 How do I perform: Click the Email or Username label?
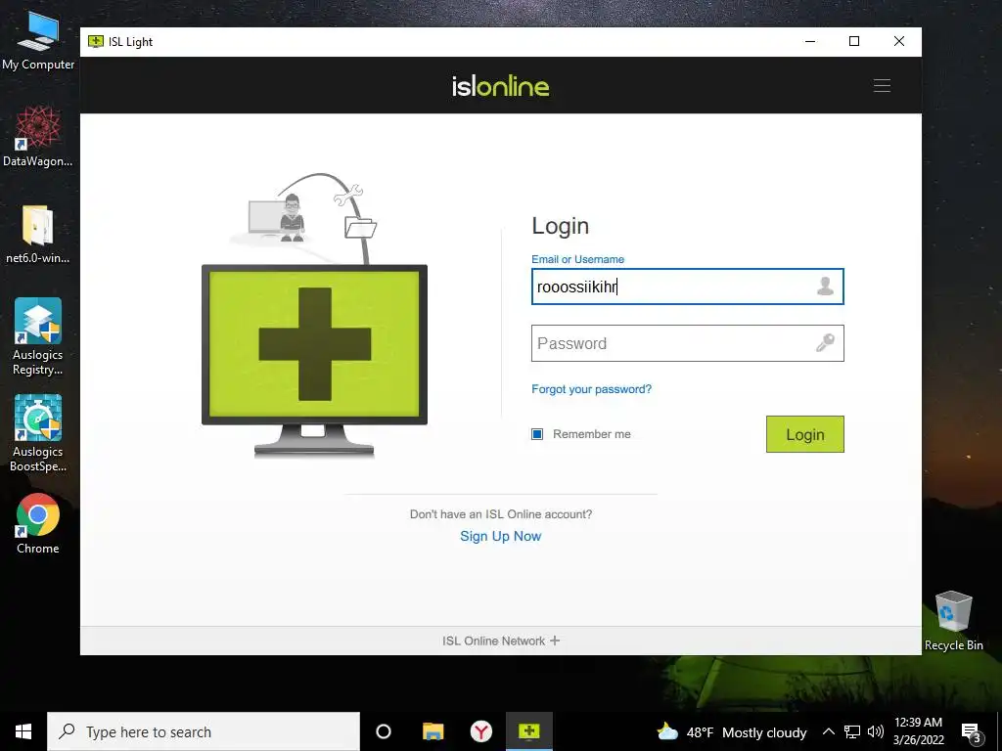(x=577, y=259)
